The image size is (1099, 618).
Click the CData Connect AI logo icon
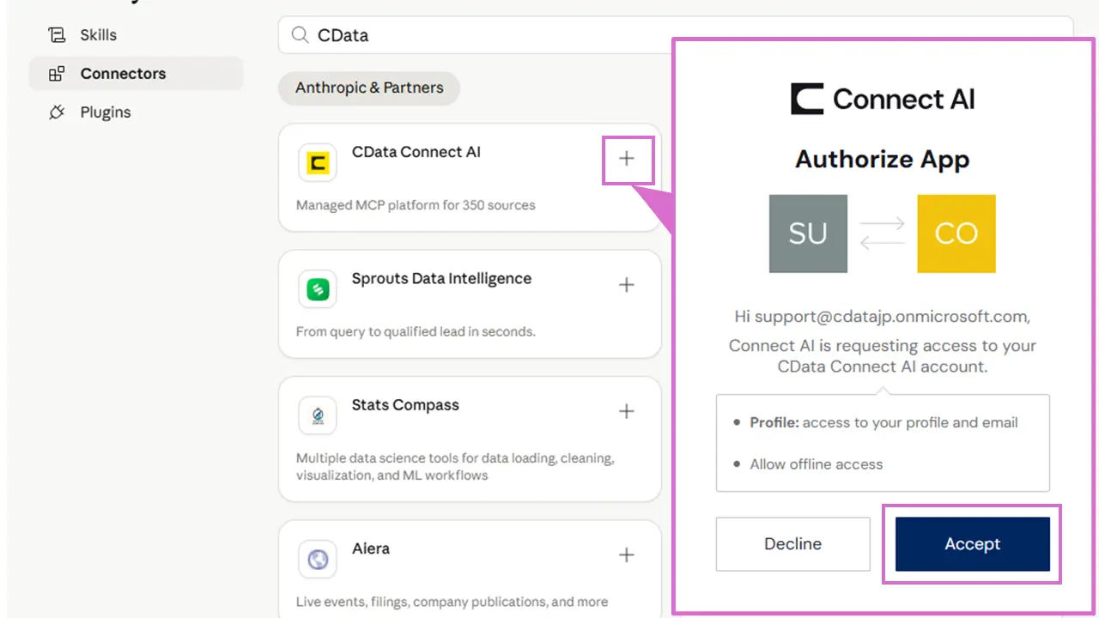pos(318,163)
